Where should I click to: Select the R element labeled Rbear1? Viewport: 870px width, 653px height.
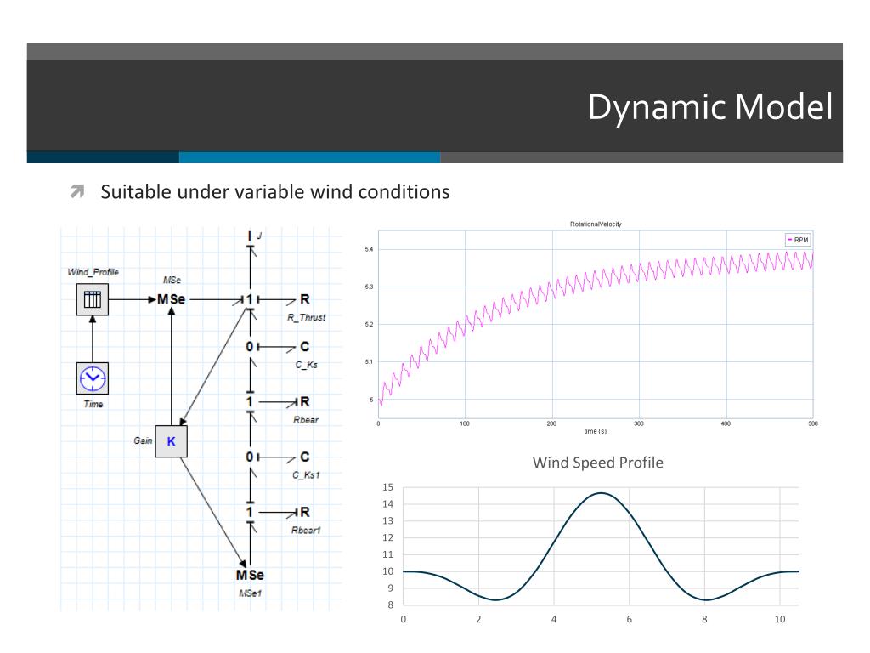(305, 512)
